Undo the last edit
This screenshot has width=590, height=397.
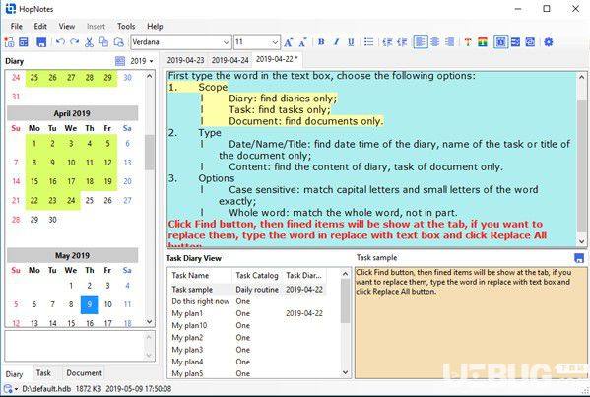(x=60, y=42)
